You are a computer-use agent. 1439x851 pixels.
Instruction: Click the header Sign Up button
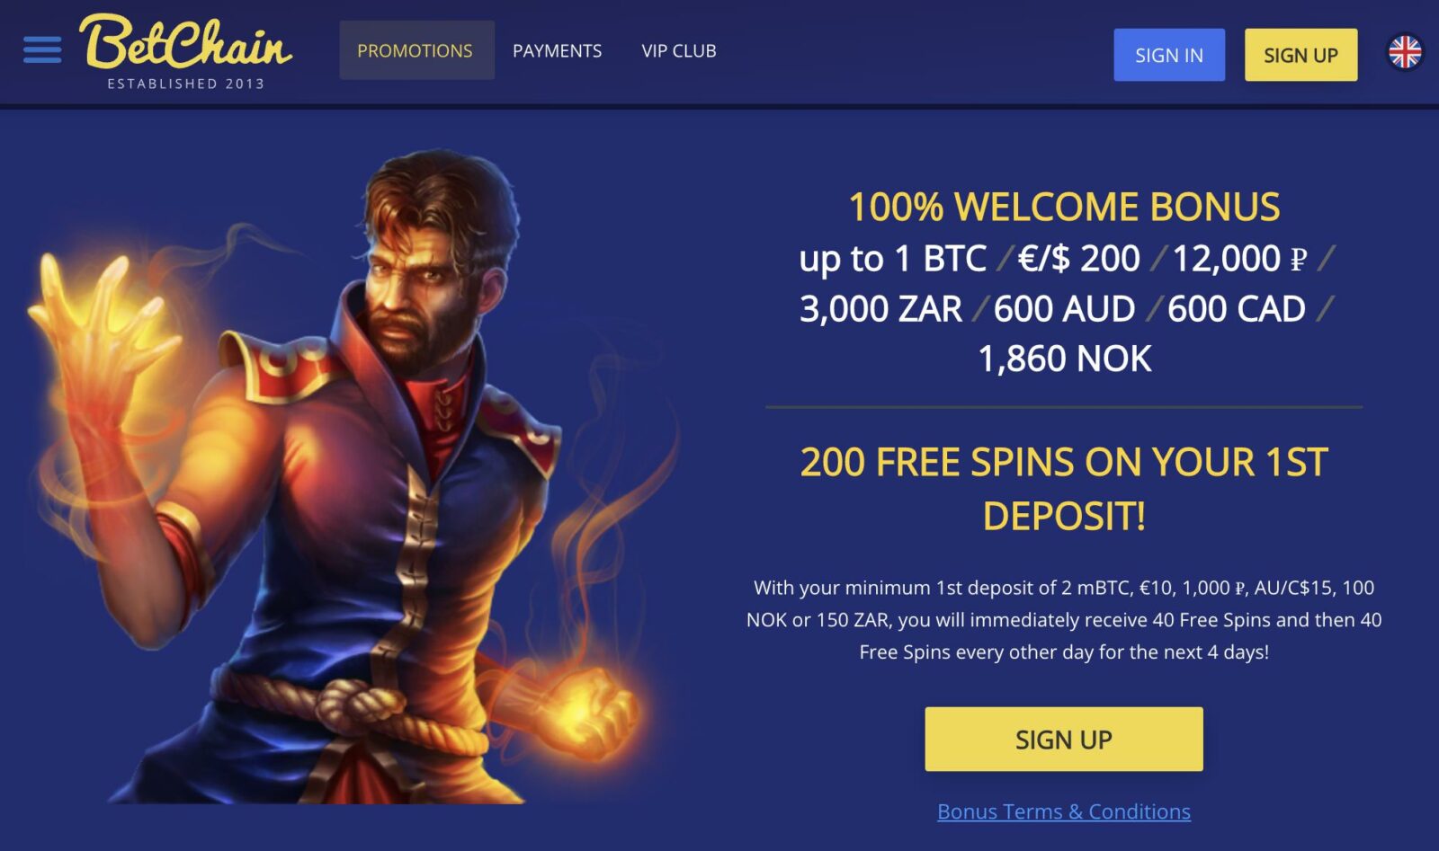tap(1300, 55)
